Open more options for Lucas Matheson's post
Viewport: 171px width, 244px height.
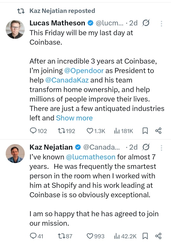[x=161, y=23]
